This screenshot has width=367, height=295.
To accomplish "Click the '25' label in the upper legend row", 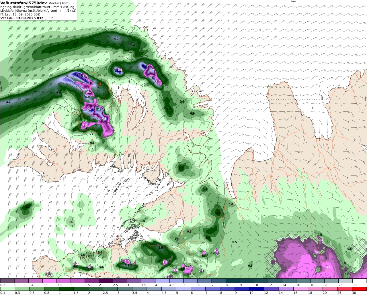I will [x=340, y=285].
